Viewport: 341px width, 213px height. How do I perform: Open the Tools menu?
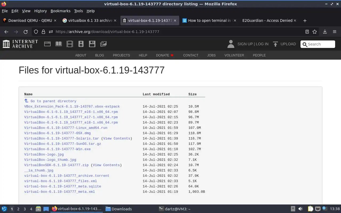click(78, 11)
